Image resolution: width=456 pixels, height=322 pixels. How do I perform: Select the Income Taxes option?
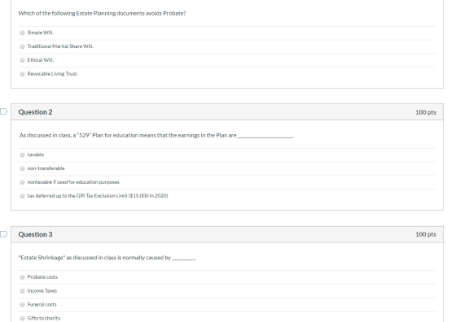[23, 291]
